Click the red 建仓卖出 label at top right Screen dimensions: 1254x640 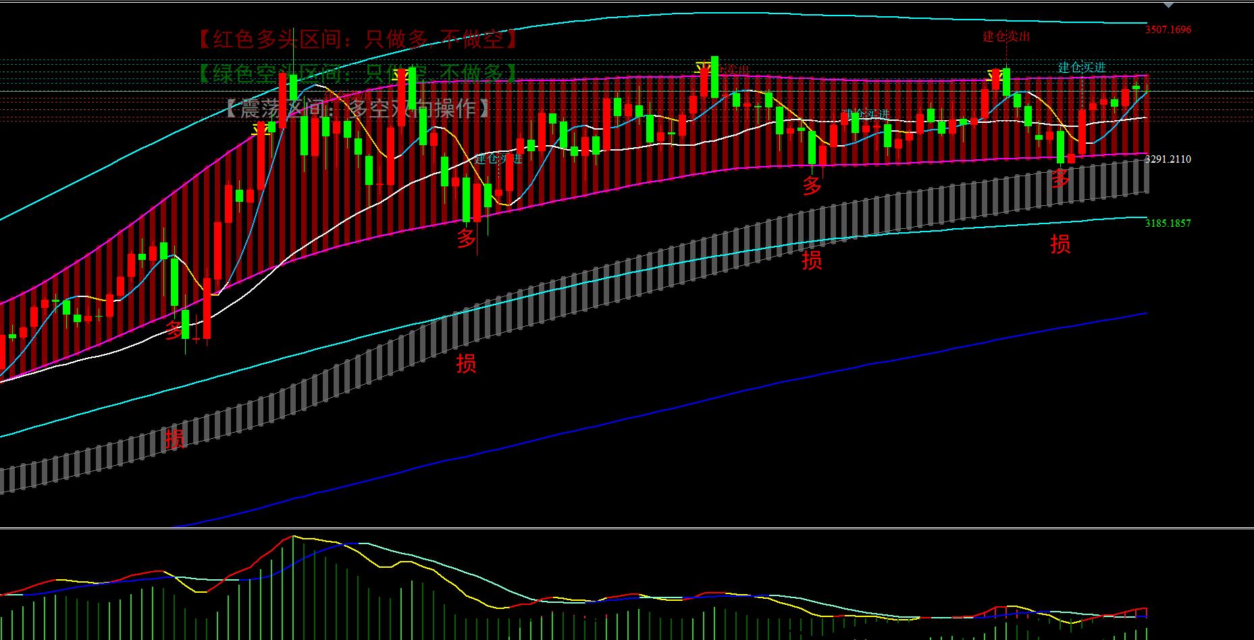(1005, 36)
